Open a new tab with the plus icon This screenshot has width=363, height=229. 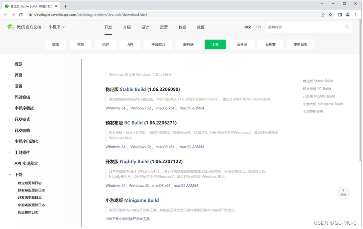click(x=65, y=6)
